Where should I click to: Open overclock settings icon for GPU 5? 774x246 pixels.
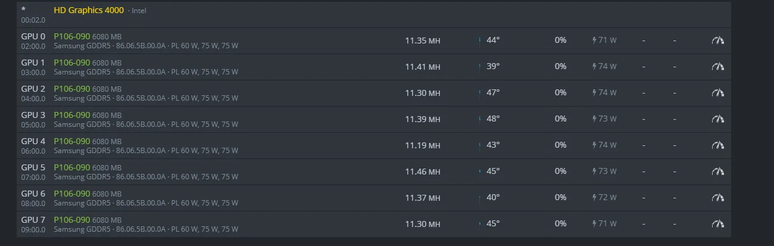tap(718, 172)
